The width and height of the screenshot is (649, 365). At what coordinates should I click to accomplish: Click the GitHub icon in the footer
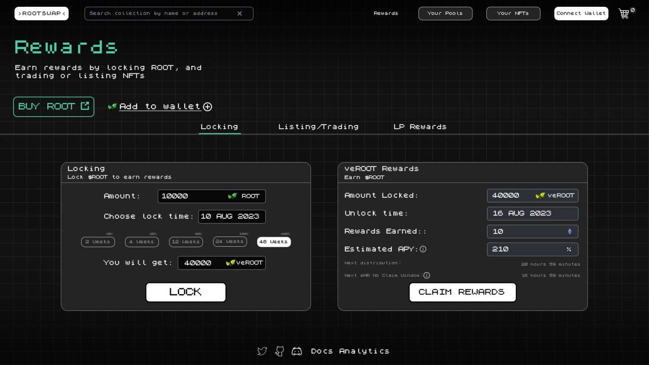pos(279,351)
